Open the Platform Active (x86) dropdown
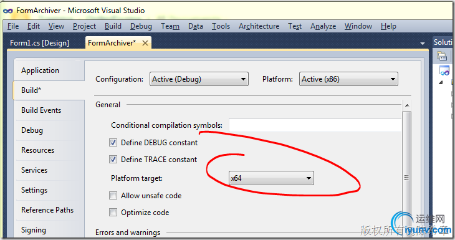Image resolution: width=455 pixels, height=240 pixels. pyautogui.click(x=348, y=79)
